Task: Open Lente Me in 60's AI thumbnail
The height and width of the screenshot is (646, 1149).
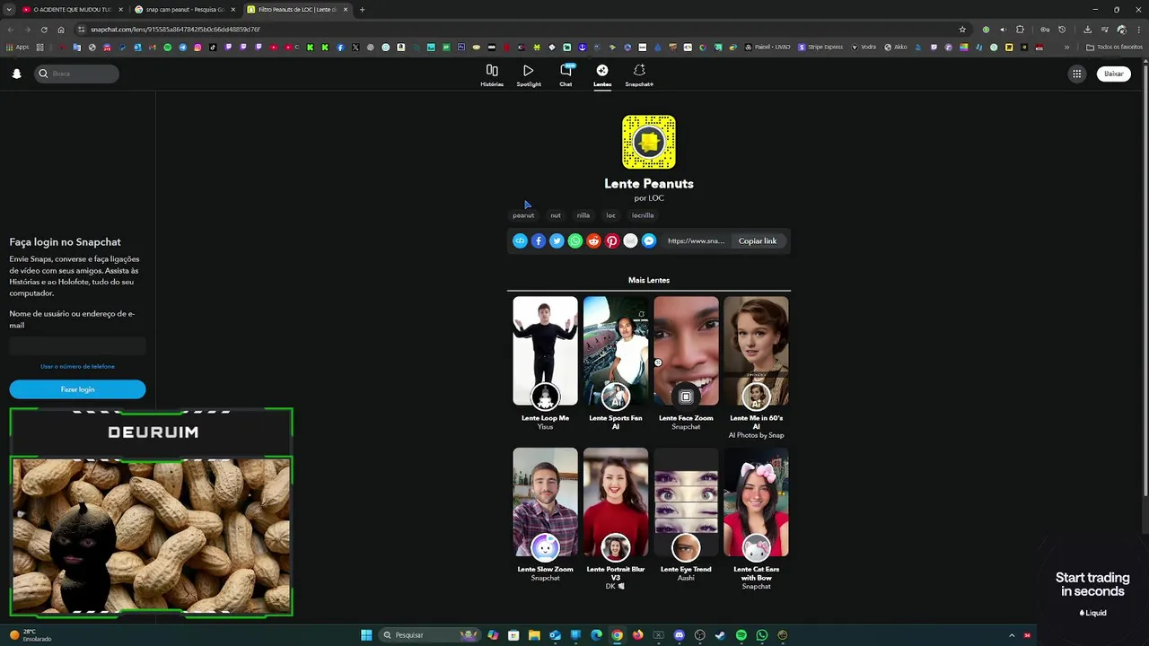Action: [756, 351]
